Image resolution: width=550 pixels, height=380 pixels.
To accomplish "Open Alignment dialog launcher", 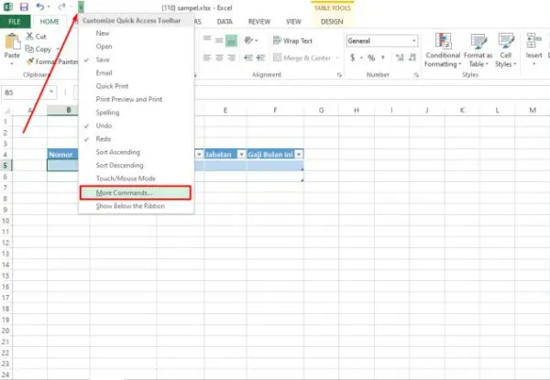I will 339,75.
